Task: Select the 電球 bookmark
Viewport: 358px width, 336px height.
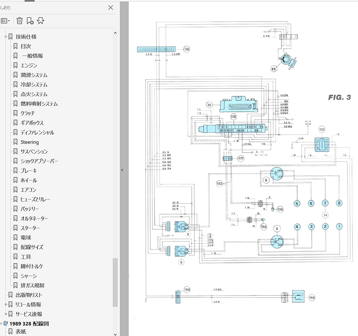Action: click(26, 238)
